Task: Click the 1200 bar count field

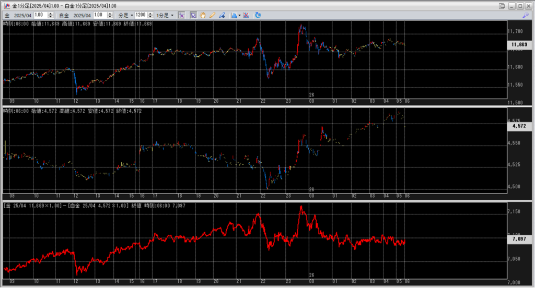Action: 140,15
